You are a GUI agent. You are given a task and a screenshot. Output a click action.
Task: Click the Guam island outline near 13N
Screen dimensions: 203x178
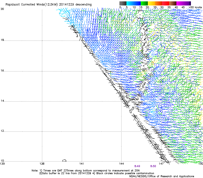coord(132,110)
